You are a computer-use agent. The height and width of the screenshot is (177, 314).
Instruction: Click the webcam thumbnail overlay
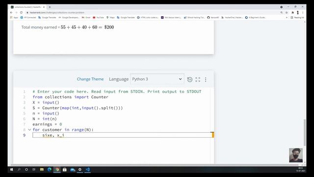pyautogui.click(x=296, y=155)
